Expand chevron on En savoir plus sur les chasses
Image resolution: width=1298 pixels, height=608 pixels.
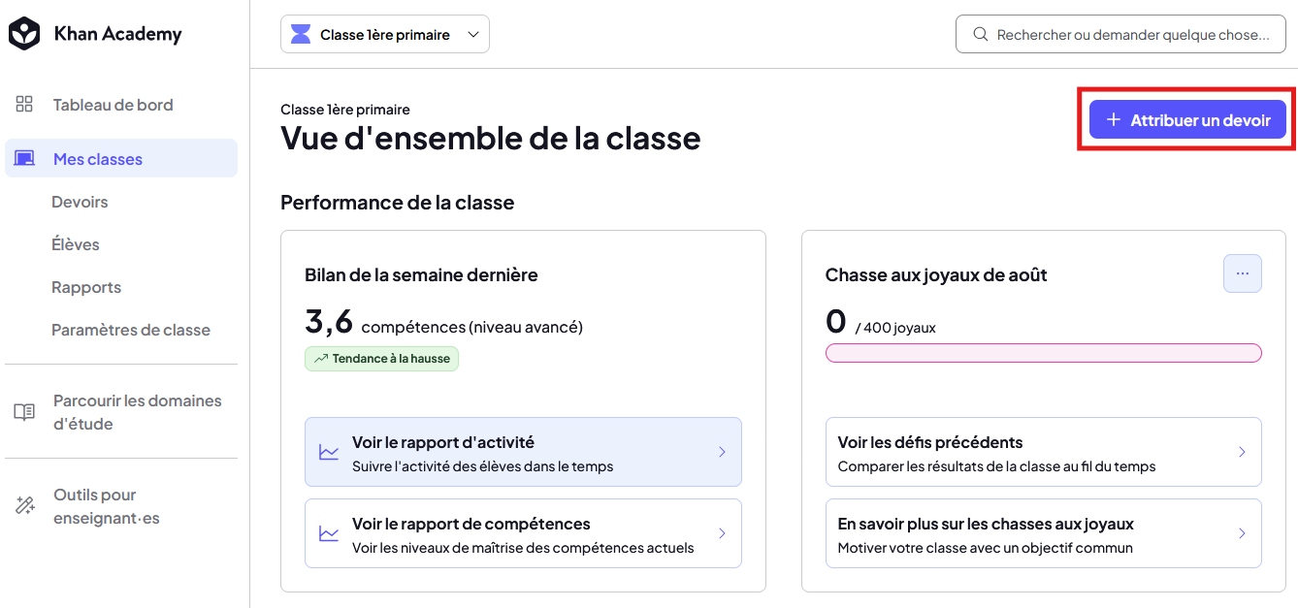[x=1243, y=533]
